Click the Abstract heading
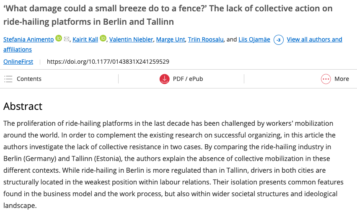This screenshot has width=357, height=218. tap(23, 106)
